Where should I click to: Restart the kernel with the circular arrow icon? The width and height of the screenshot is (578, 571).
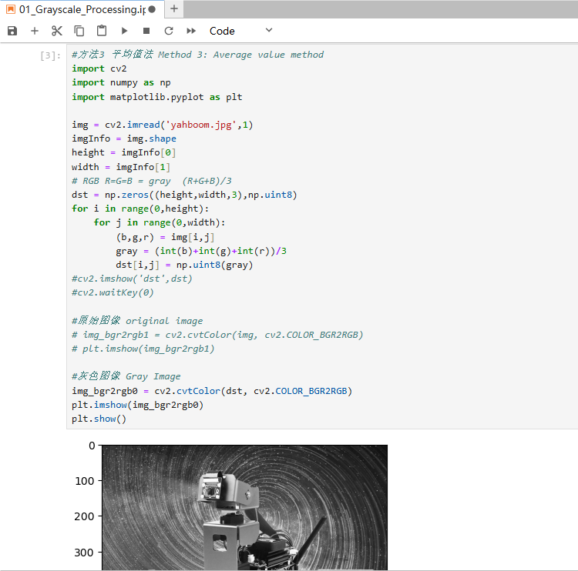[x=169, y=31]
